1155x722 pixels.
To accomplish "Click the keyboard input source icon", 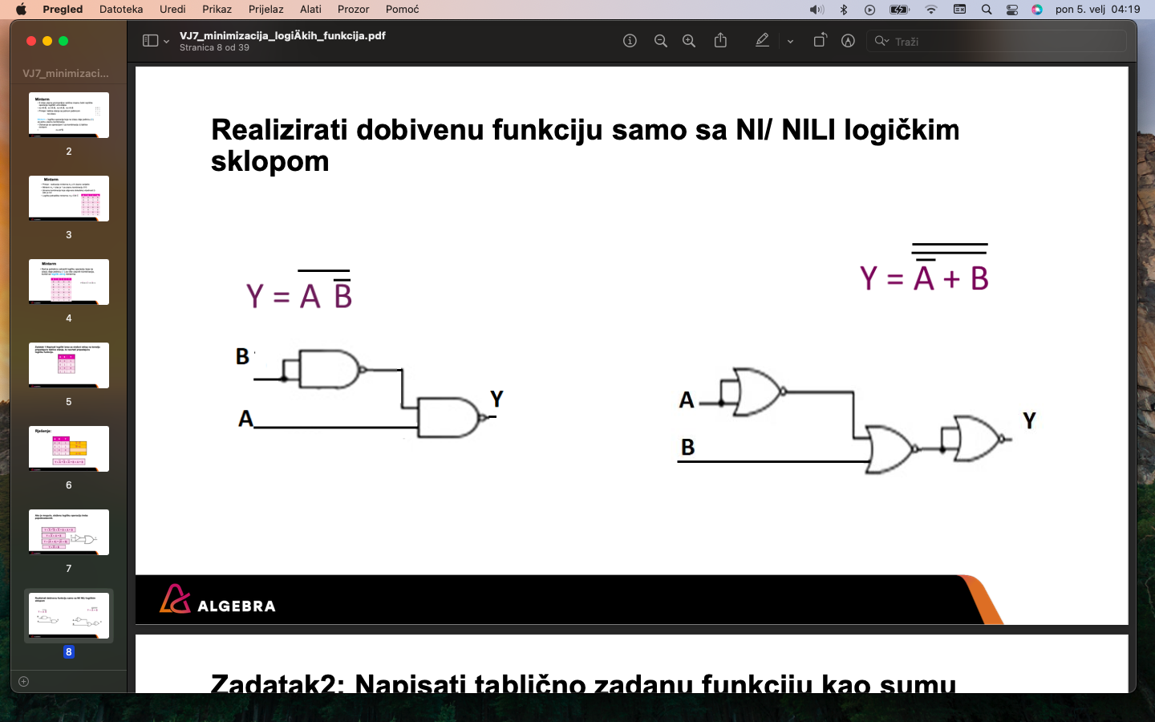I will pyautogui.click(x=959, y=9).
